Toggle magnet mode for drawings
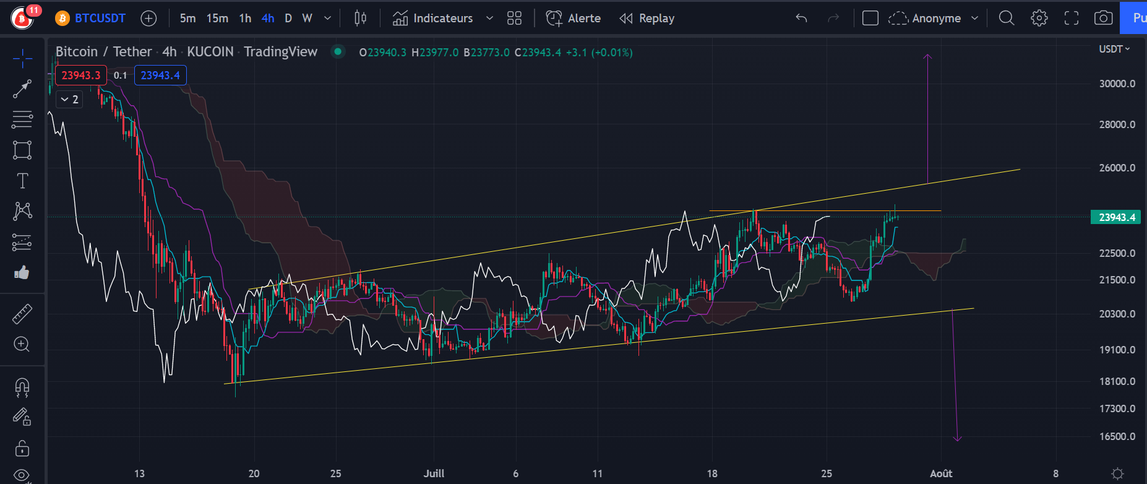This screenshot has width=1147, height=484. (x=22, y=388)
